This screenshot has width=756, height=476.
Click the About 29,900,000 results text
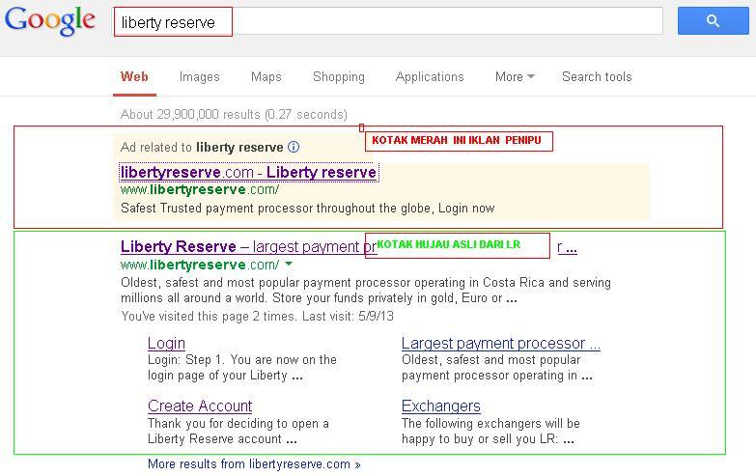coord(234,114)
